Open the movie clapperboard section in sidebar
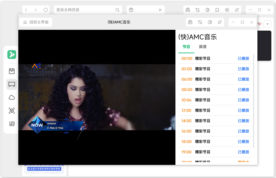The width and height of the screenshot is (276, 178). tap(12, 71)
